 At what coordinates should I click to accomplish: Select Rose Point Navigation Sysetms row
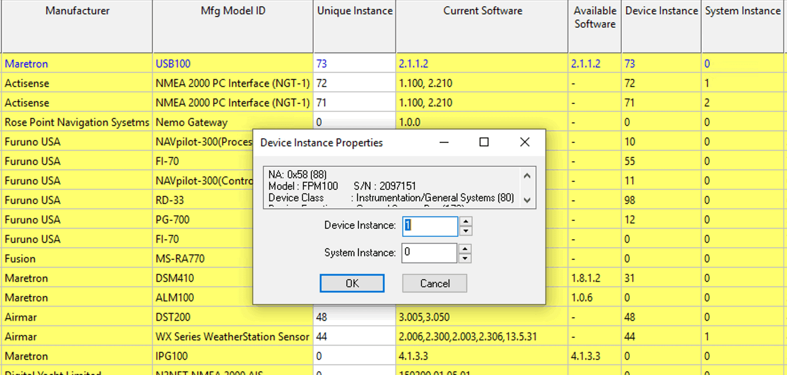(77, 122)
